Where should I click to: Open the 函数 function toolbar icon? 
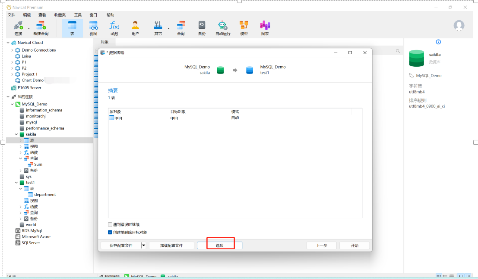click(x=114, y=28)
